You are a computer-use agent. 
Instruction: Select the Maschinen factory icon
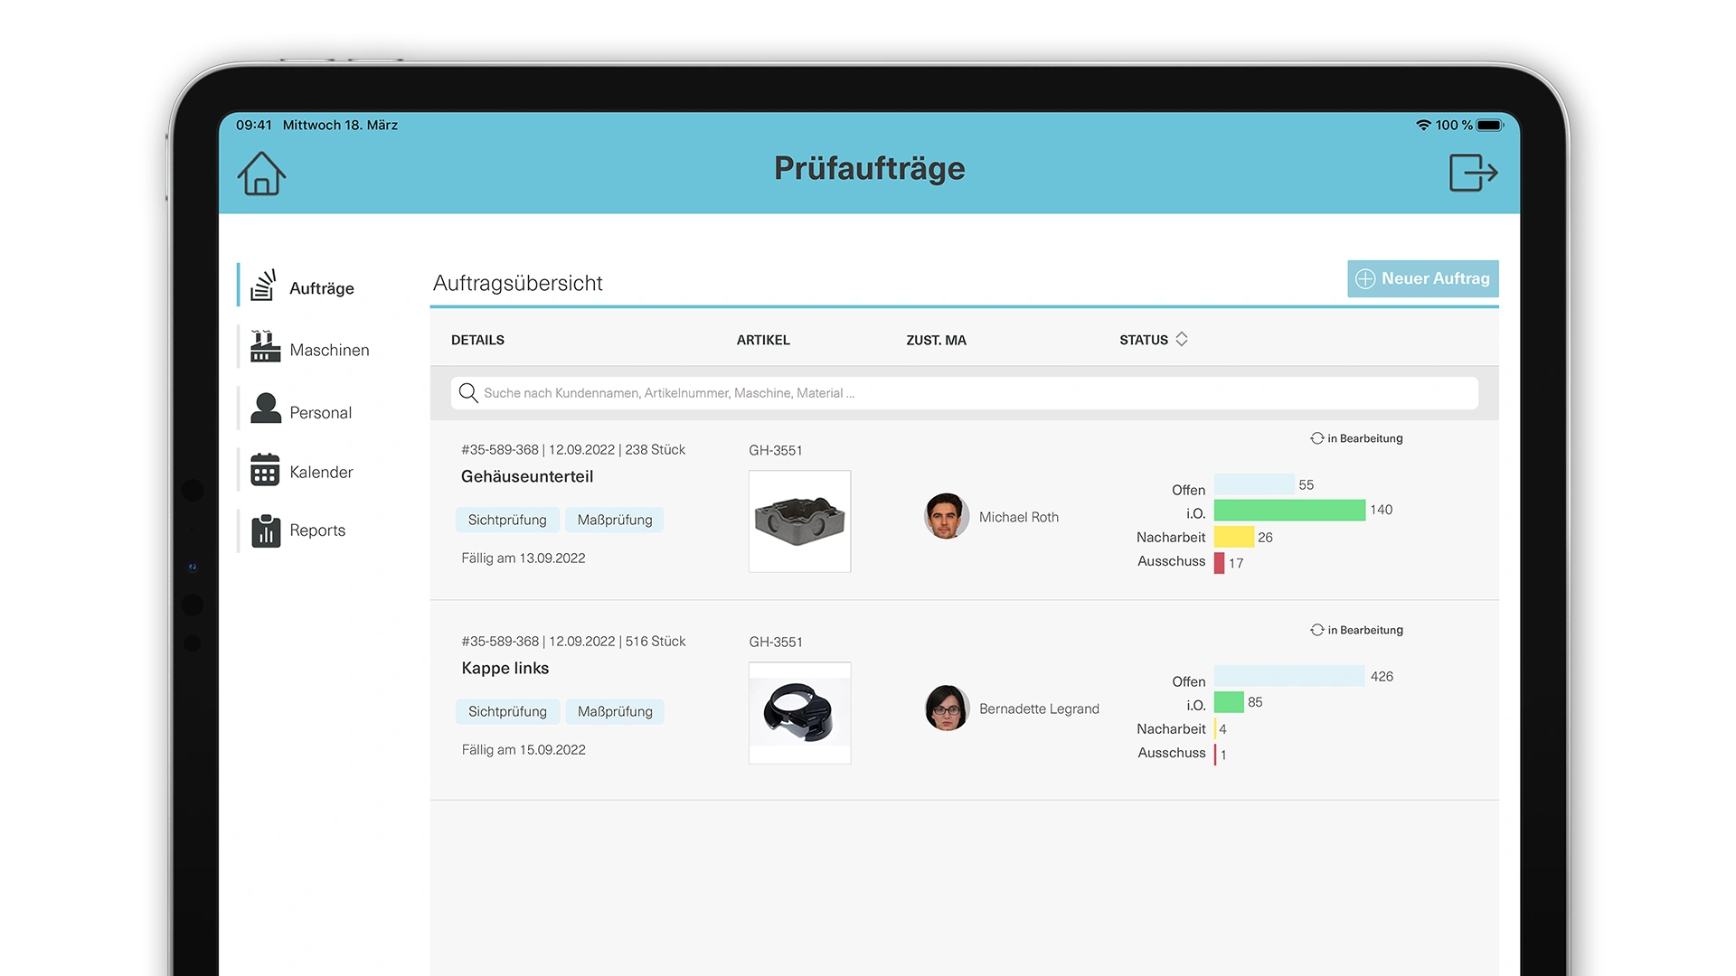[x=264, y=346]
